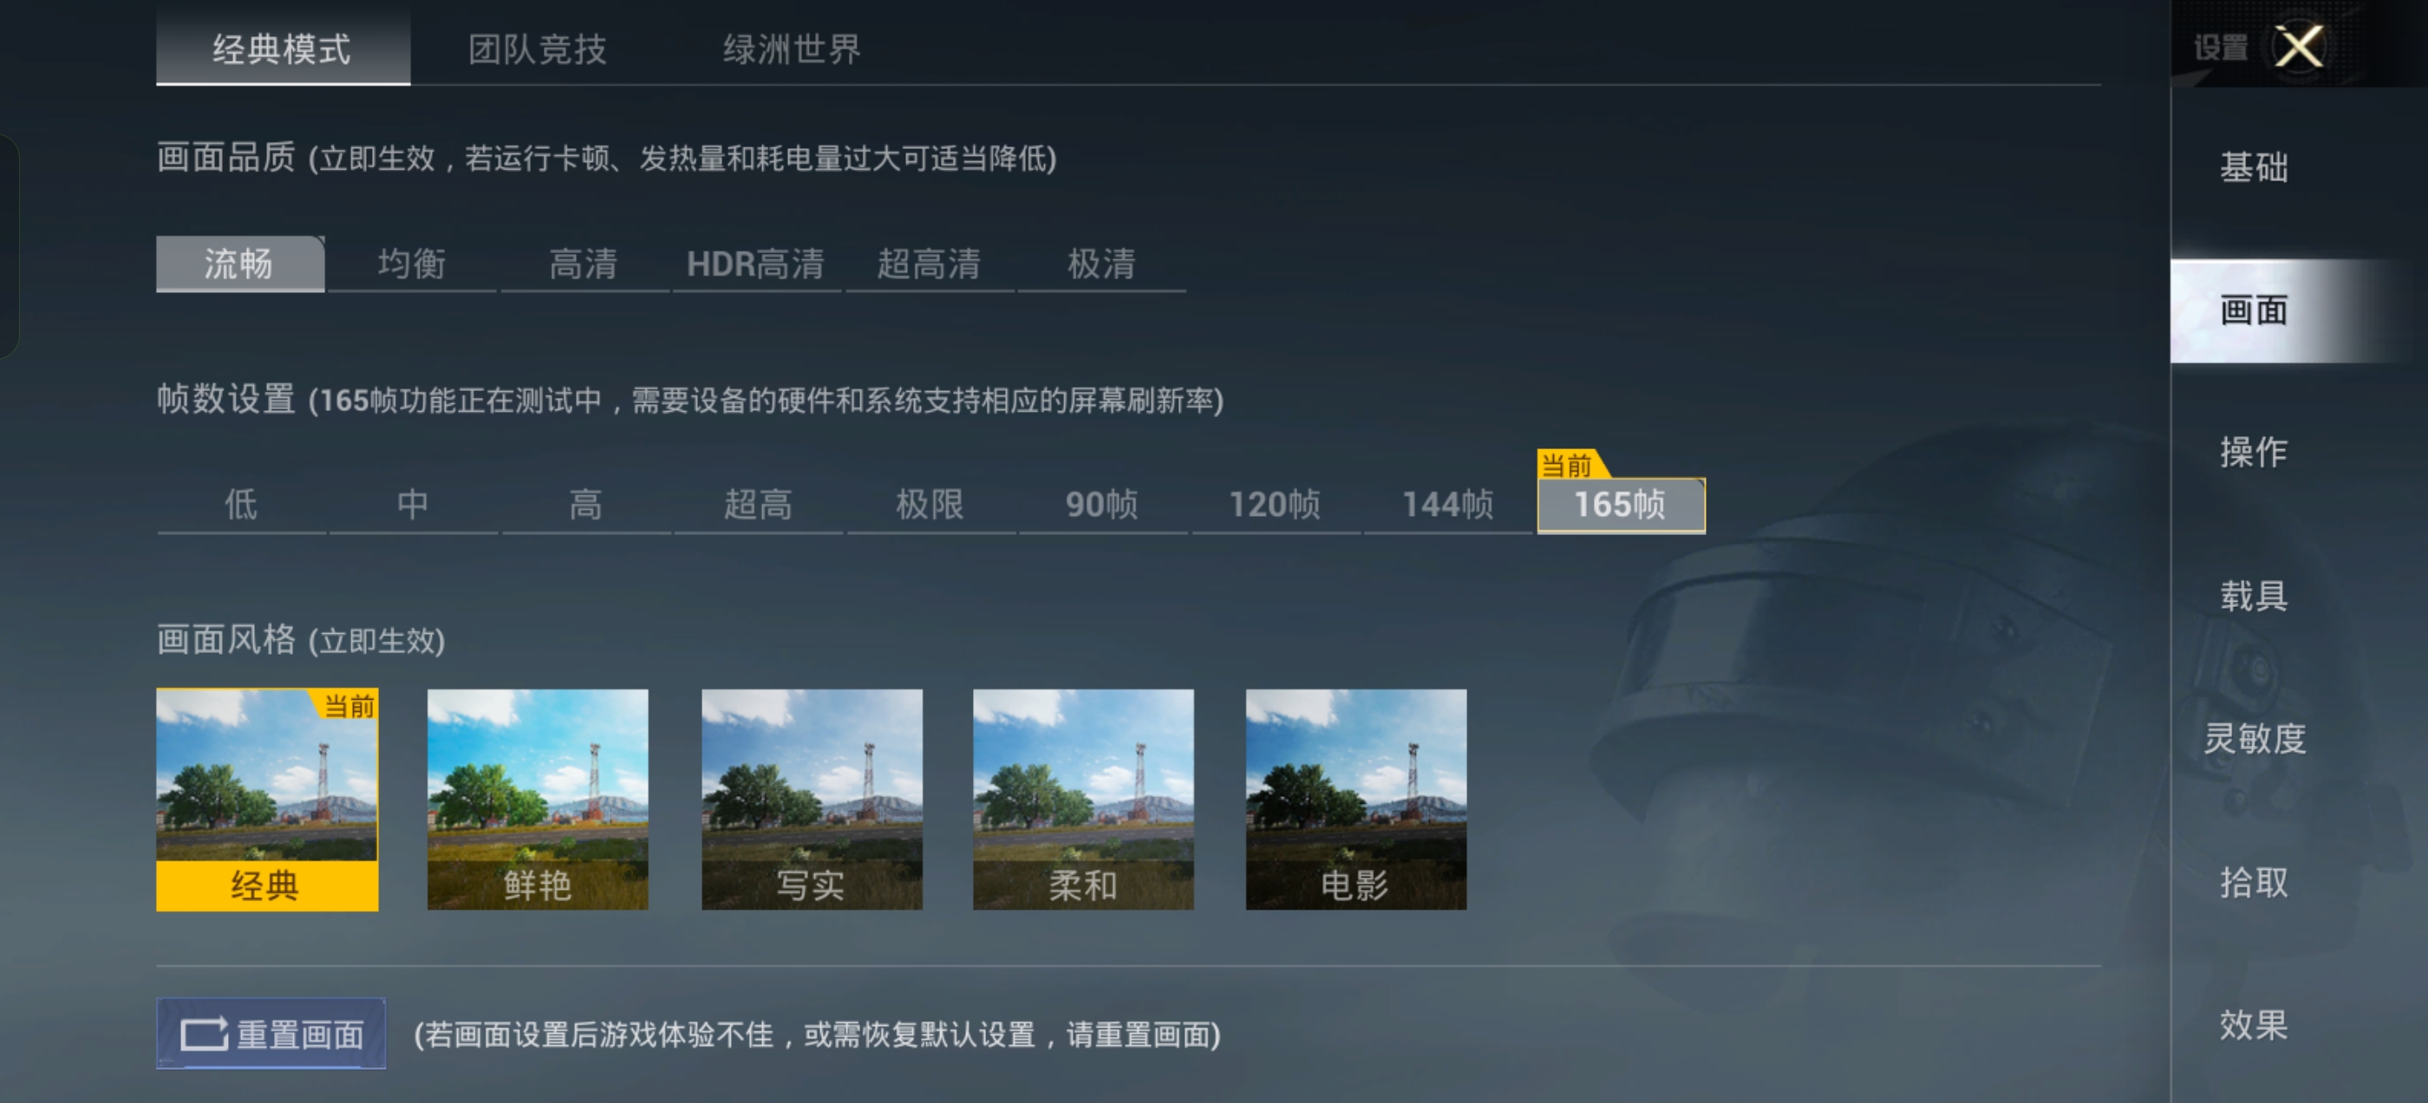Screen dimensions: 2428x1103
Task: Click the 重置画面 reset button
Action: point(271,1034)
